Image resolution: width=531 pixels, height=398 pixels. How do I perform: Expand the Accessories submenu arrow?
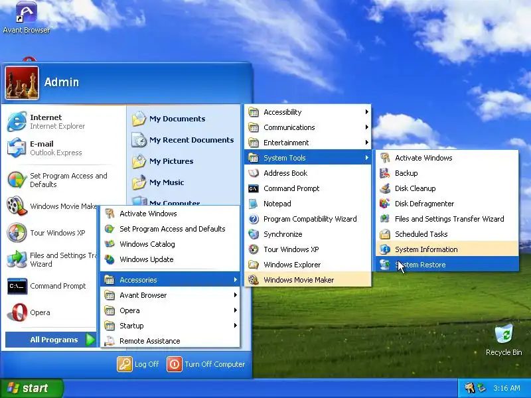(236, 280)
